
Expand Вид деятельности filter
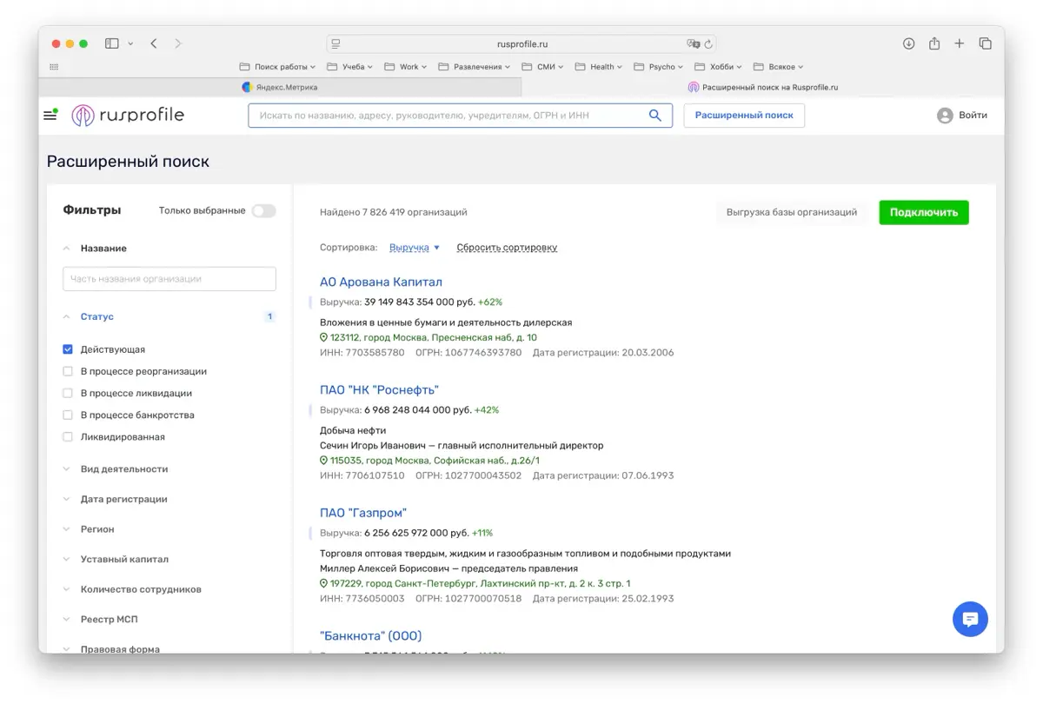point(116,469)
